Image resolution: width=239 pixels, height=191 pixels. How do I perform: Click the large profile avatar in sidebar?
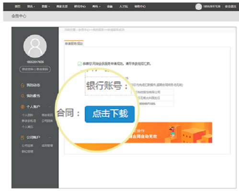point(35,46)
